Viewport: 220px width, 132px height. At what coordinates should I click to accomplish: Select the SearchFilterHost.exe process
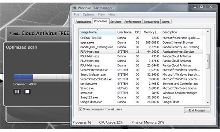[141, 70]
